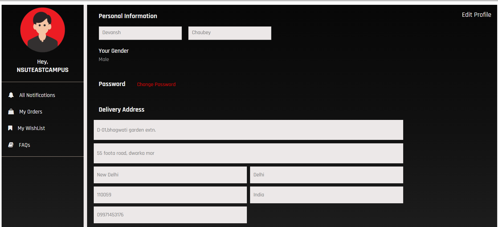Open My WishList page
Viewport: 498px width, 227px height.
(x=31, y=128)
